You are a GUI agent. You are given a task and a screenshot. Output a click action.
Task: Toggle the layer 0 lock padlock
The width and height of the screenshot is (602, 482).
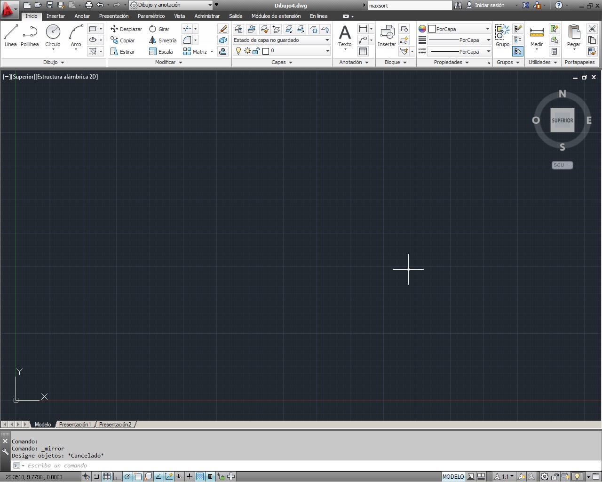(255, 51)
